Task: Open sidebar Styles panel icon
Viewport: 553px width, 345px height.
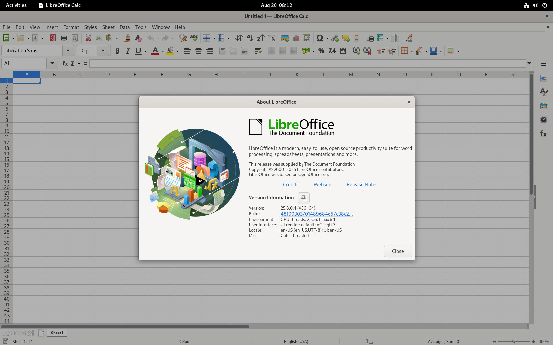Action: pyautogui.click(x=544, y=92)
